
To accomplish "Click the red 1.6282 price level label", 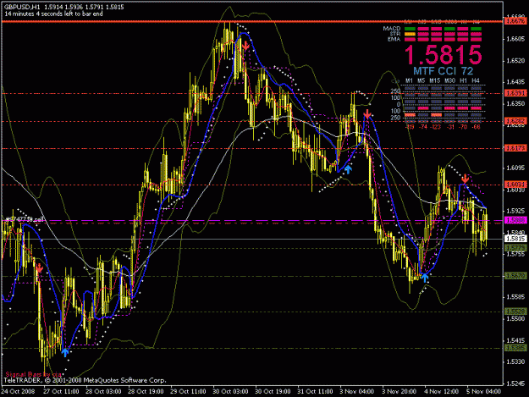I will (x=515, y=121).
